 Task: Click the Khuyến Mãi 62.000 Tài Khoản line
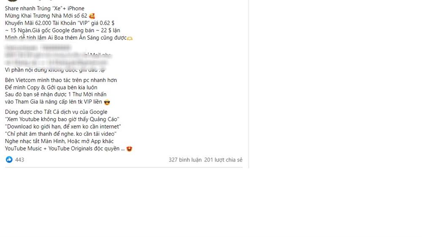[60, 23]
